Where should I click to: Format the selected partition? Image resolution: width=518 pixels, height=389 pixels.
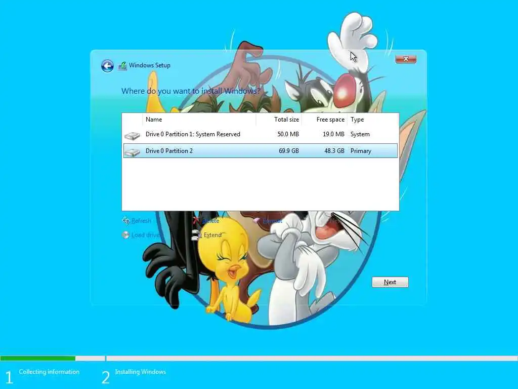pos(273,221)
